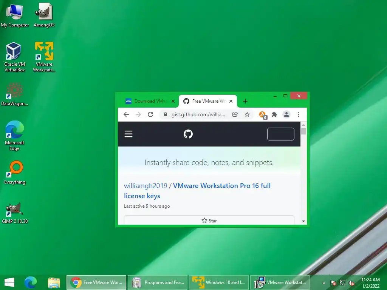Open DataWagon desktop shortcut
This screenshot has width=387, height=290.
[x=15, y=94]
